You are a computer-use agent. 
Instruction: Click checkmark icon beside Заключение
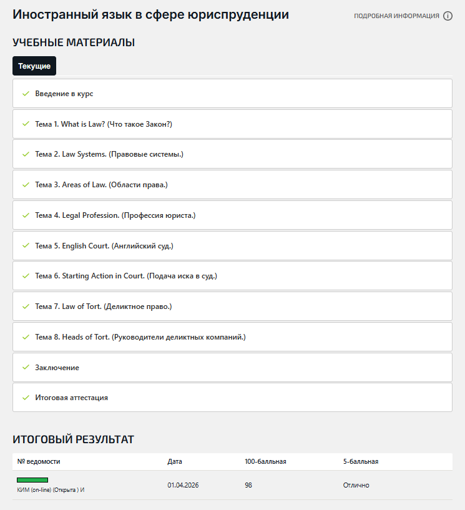pyautogui.click(x=26, y=368)
